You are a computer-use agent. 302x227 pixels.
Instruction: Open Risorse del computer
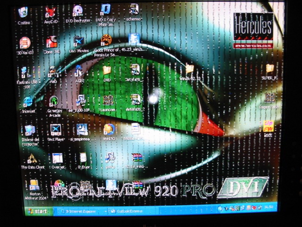30,131
